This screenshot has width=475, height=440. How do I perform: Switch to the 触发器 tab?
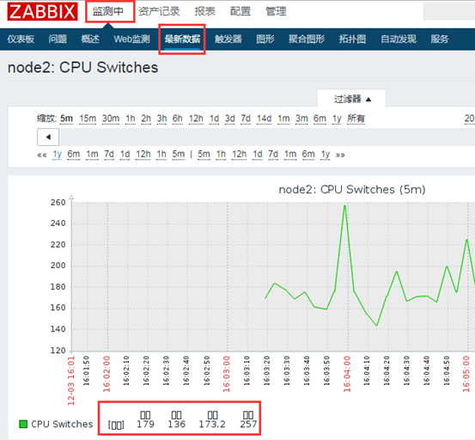(228, 39)
